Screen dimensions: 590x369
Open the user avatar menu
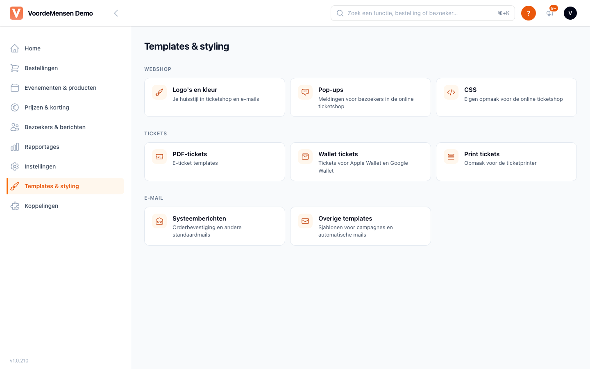570,13
